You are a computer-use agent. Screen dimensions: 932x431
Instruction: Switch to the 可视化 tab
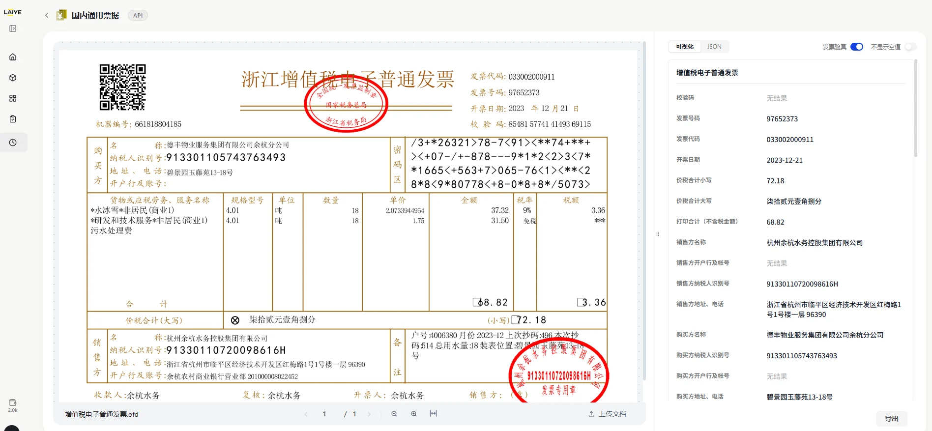pos(684,47)
